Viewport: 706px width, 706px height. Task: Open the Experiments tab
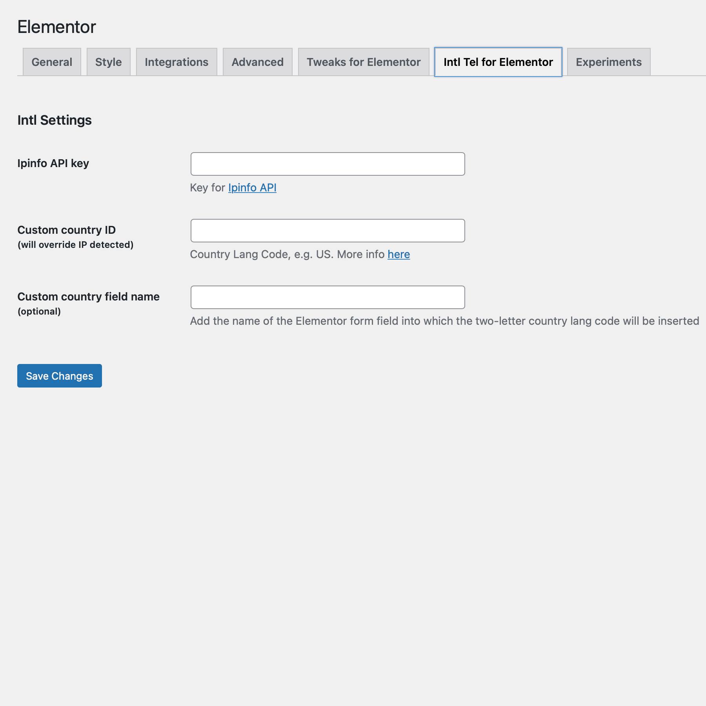[609, 62]
